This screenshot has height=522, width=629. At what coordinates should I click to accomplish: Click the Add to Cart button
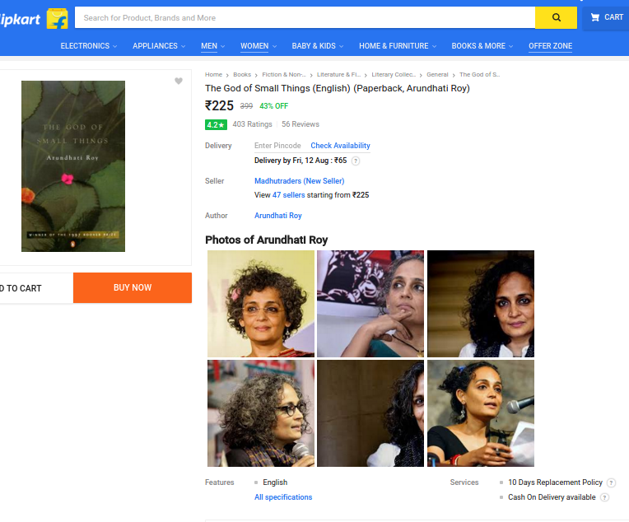[x=36, y=288]
